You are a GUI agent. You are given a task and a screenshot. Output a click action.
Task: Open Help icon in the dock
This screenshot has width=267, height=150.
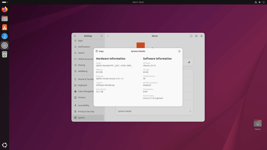(x=5, y=36)
